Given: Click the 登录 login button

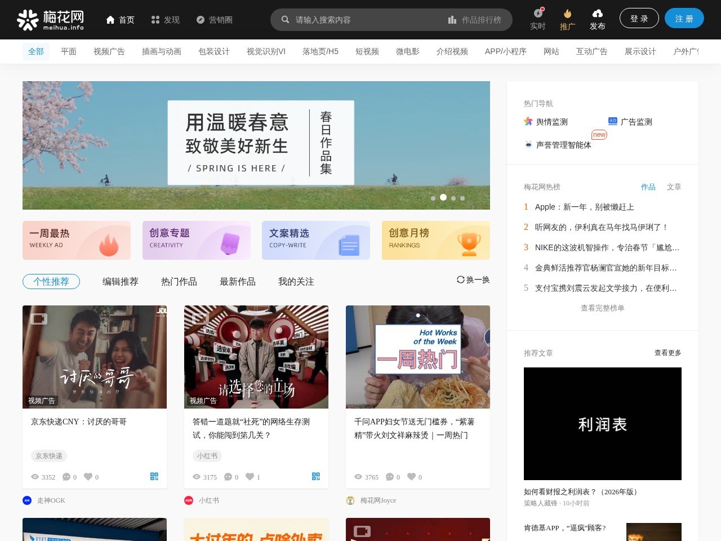Looking at the screenshot, I should [639, 19].
